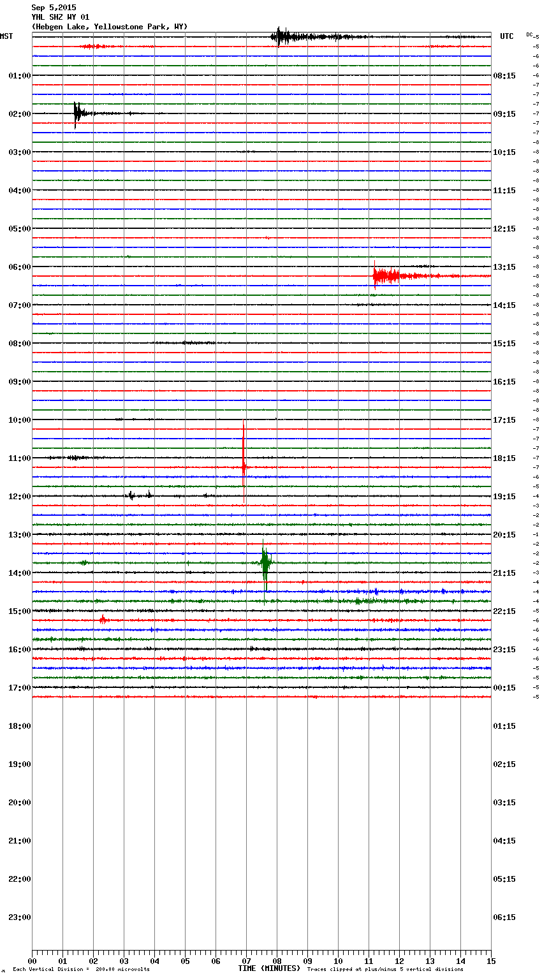Click the Hebgen Lake, Yellowstone Park location text
This screenshot has width=542, height=978.
(x=110, y=27)
